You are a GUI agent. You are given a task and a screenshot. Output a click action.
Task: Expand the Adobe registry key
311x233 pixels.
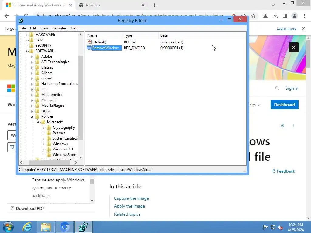(x=32, y=57)
